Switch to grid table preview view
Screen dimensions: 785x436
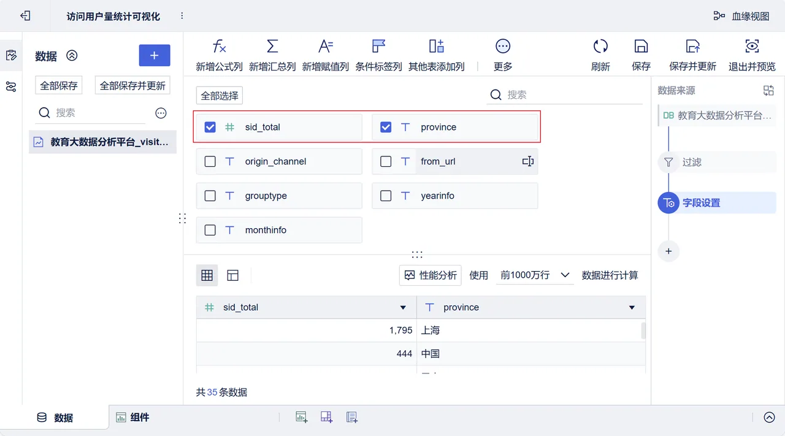coord(207,275)
